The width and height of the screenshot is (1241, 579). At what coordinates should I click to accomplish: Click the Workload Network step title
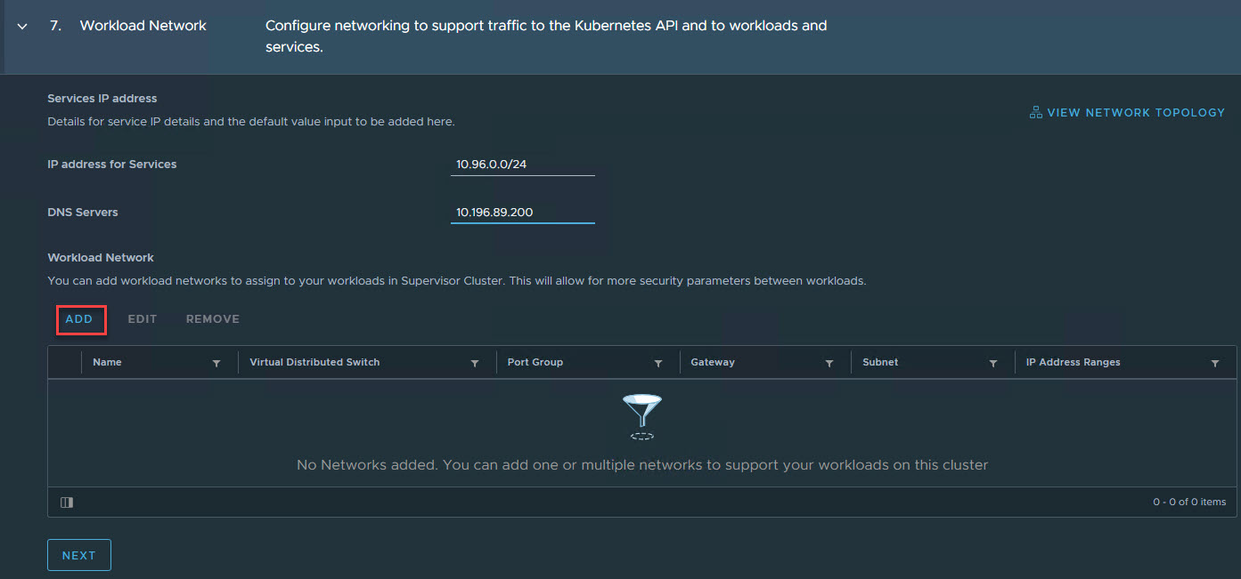tap(143, 26)
